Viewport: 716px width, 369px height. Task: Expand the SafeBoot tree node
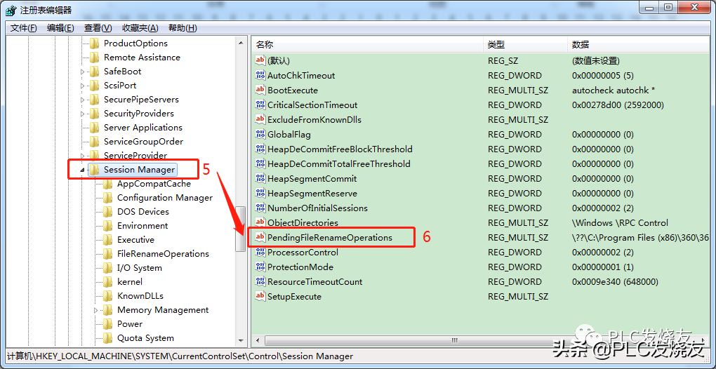(82, 72)
